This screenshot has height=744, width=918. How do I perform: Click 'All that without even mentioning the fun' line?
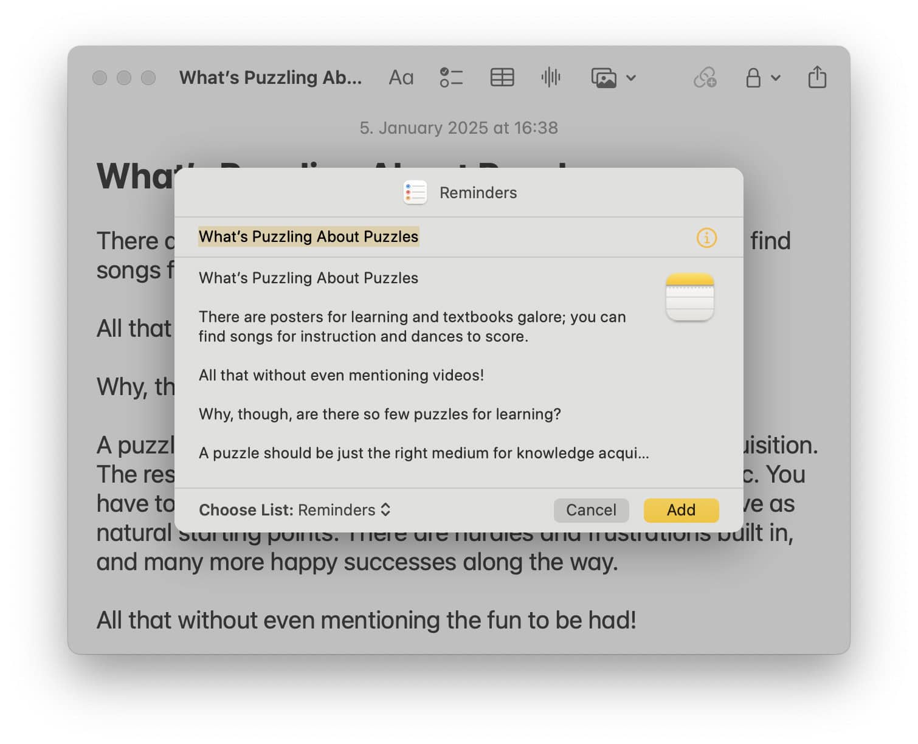[366, 621]
